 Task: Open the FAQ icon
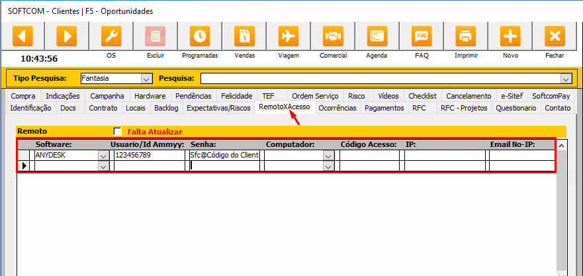422,36
